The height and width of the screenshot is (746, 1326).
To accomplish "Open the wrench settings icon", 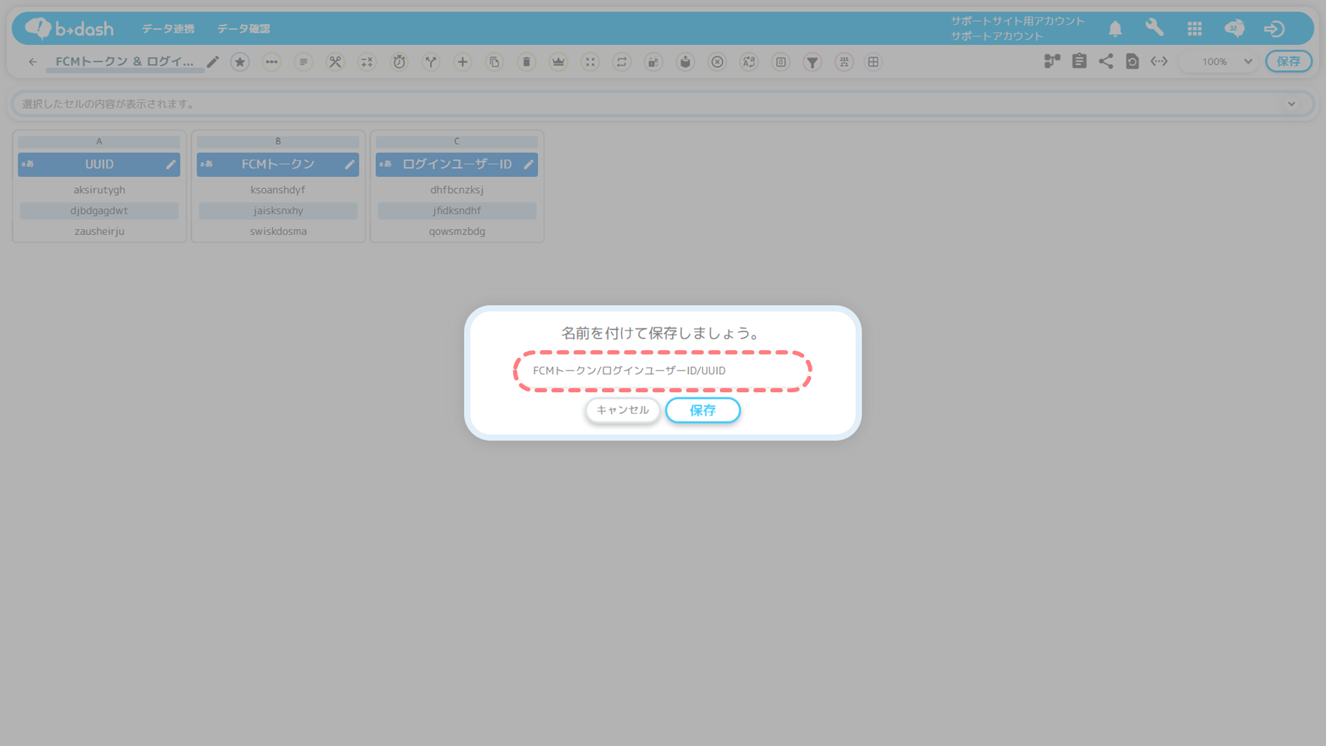I will tap(1154, 28).
